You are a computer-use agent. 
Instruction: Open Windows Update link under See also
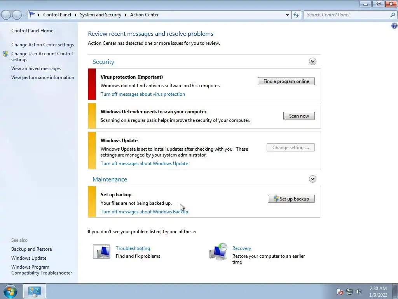29,258
